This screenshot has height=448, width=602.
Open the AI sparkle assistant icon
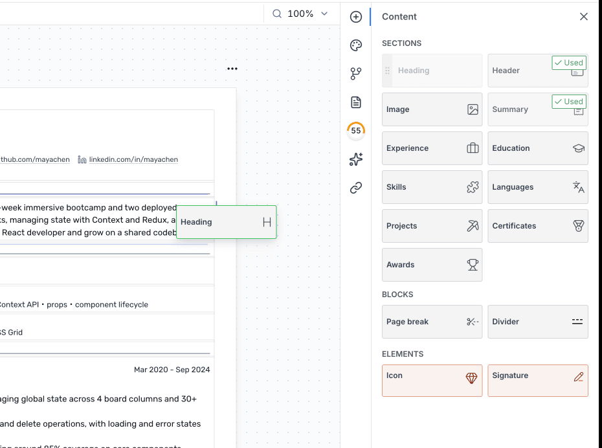(356, 159)
